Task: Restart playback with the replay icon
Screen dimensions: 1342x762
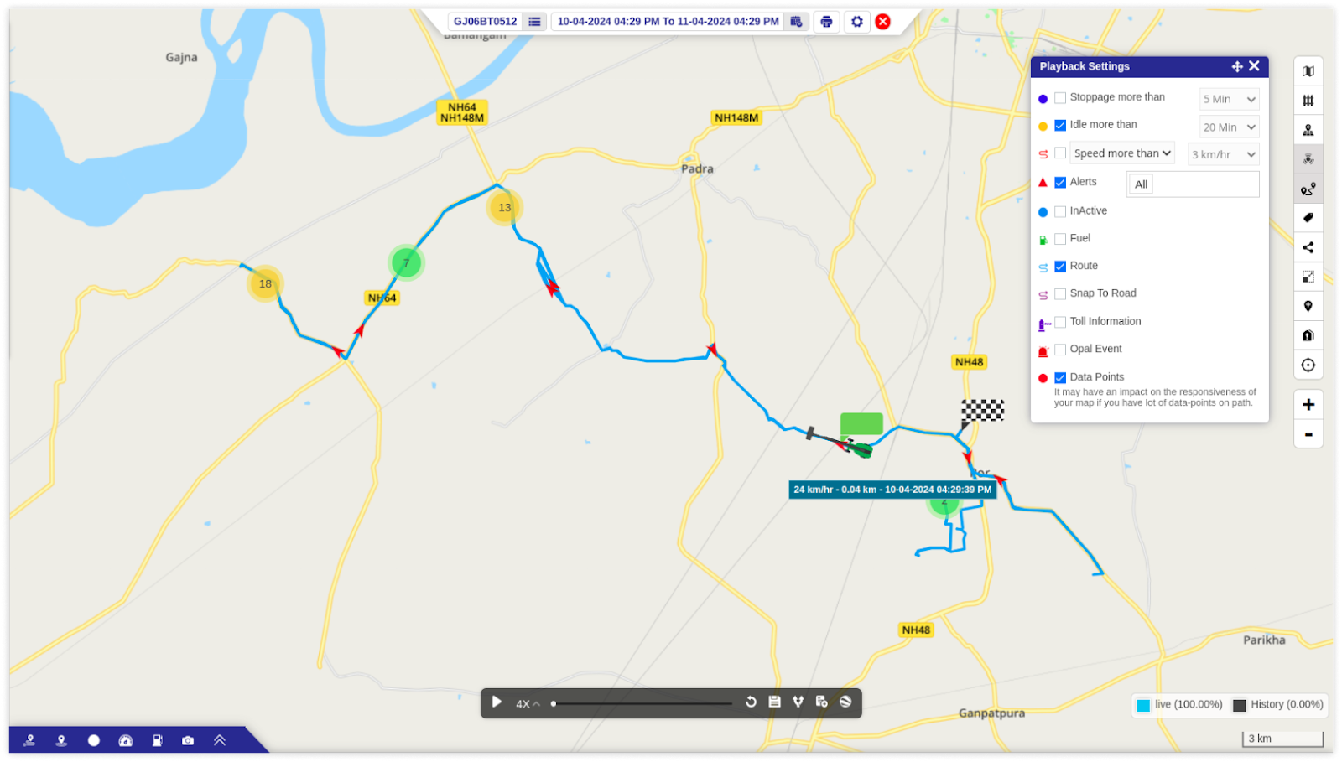Action: pos(751,702)
